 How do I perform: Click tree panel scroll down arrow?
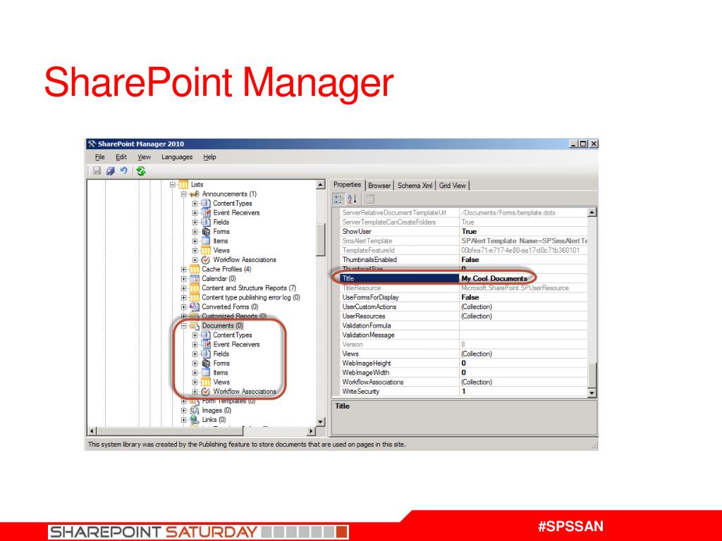[321, 422]
